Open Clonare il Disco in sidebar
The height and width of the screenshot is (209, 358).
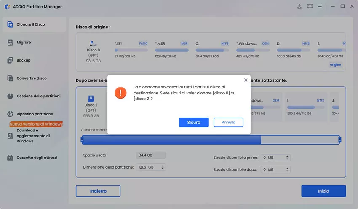coord(34,24)
